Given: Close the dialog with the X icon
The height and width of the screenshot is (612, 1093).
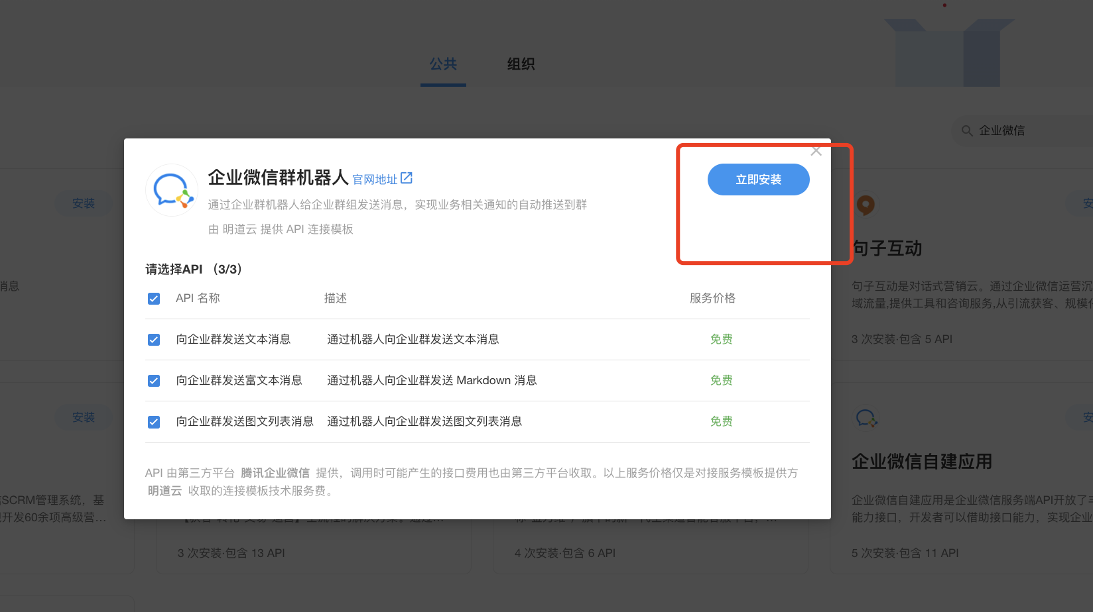Looking at the screenshot, I should [x=816, y=151].
